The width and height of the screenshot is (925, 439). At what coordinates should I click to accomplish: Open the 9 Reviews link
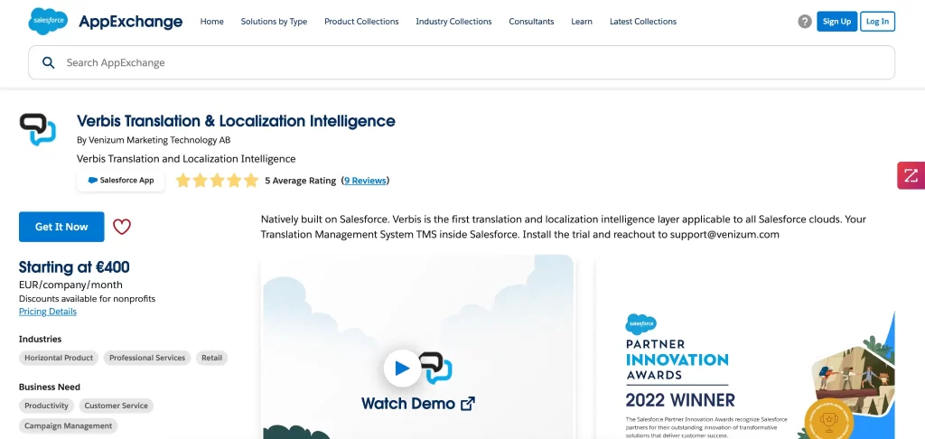(365, 181)
